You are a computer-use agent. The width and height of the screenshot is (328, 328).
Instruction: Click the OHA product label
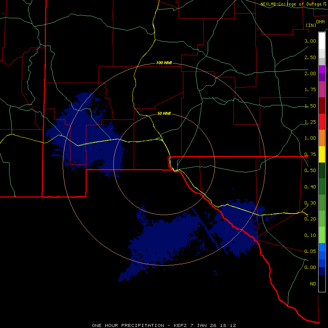point(320,22)
